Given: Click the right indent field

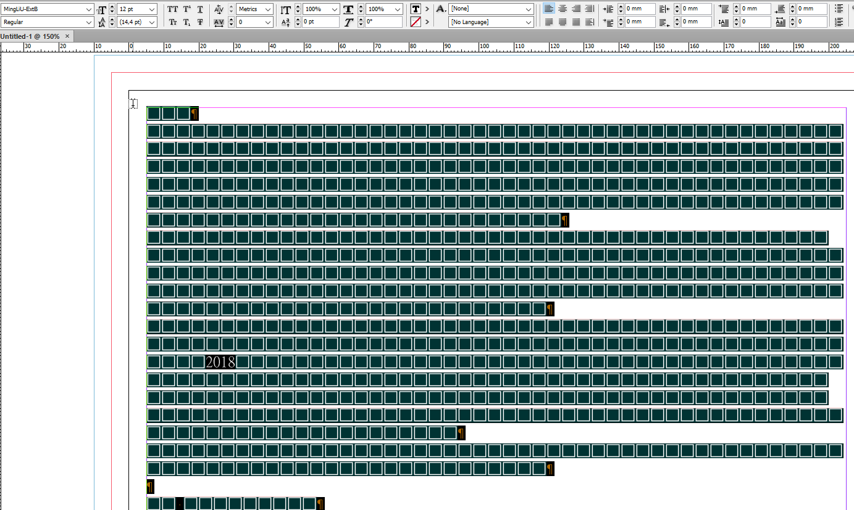Looking at the screenshot, I should (x=697, y=9).
